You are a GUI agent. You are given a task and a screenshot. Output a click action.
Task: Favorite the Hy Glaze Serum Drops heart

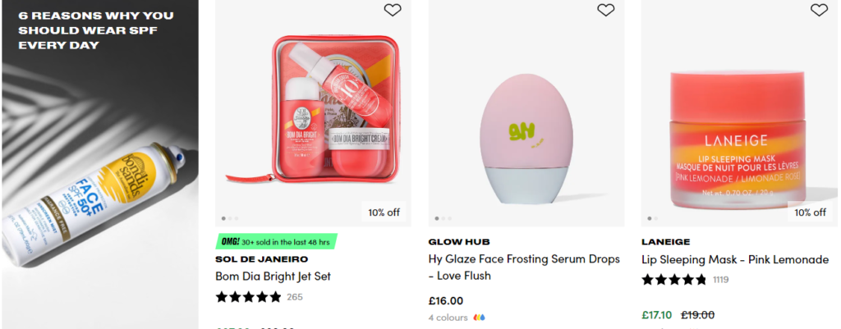coord(605,10)
